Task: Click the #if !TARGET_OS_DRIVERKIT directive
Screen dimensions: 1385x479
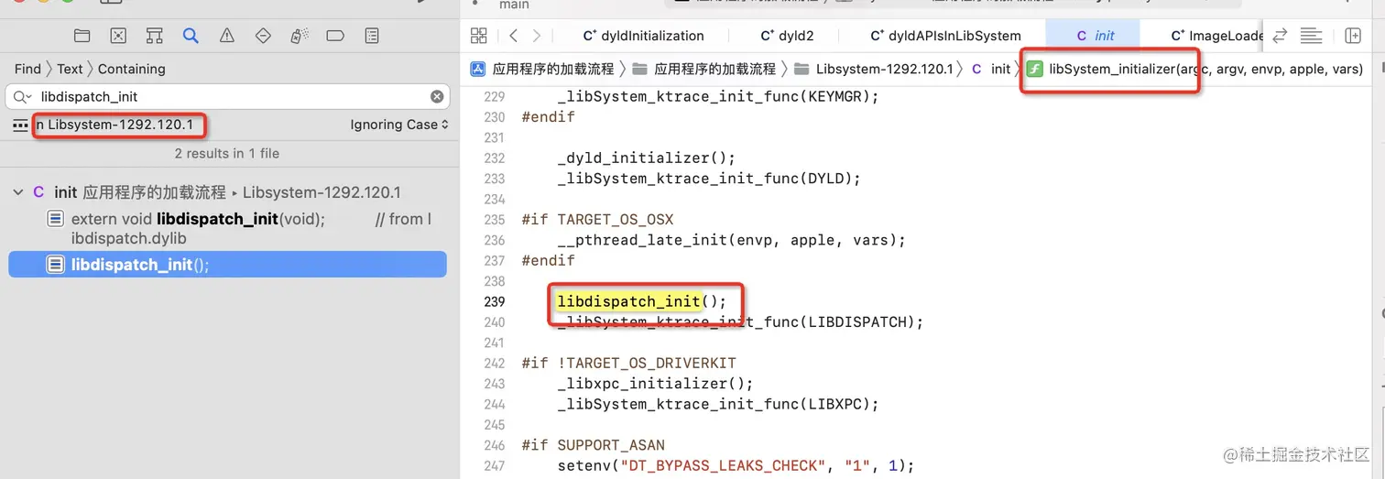Action: [628, 363]
